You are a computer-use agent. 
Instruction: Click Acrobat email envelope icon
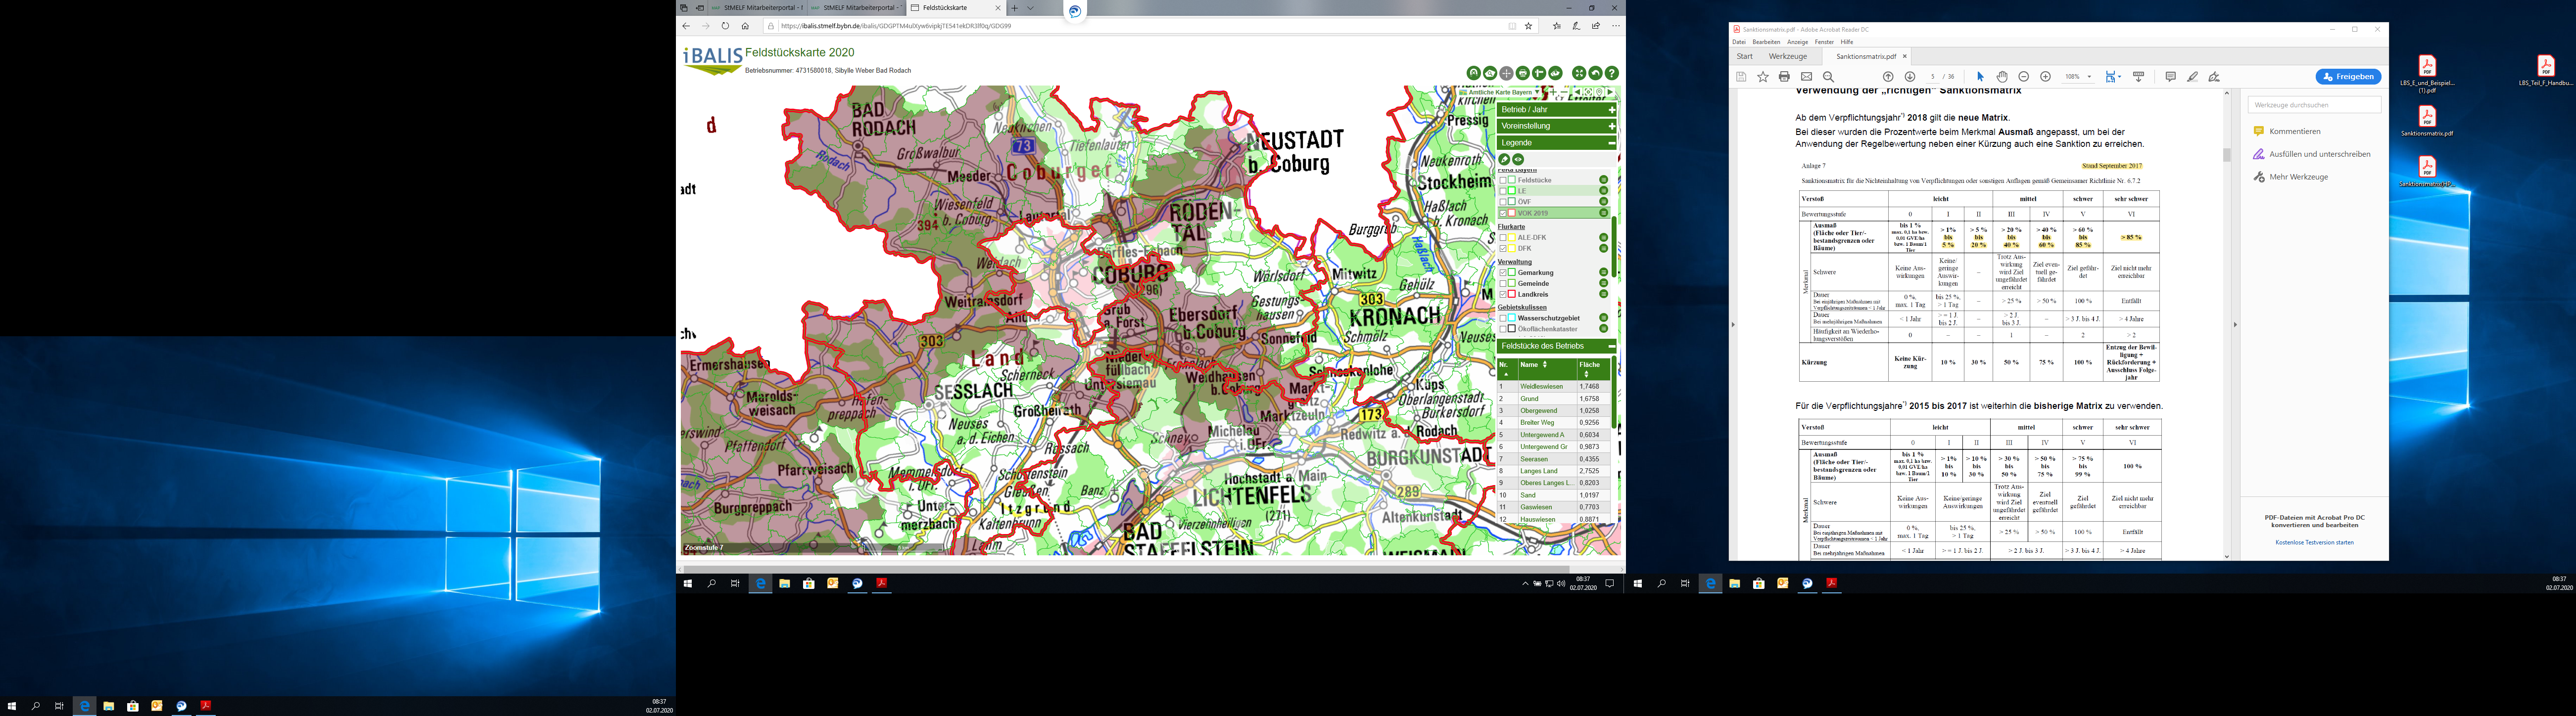click(1807, 77)
